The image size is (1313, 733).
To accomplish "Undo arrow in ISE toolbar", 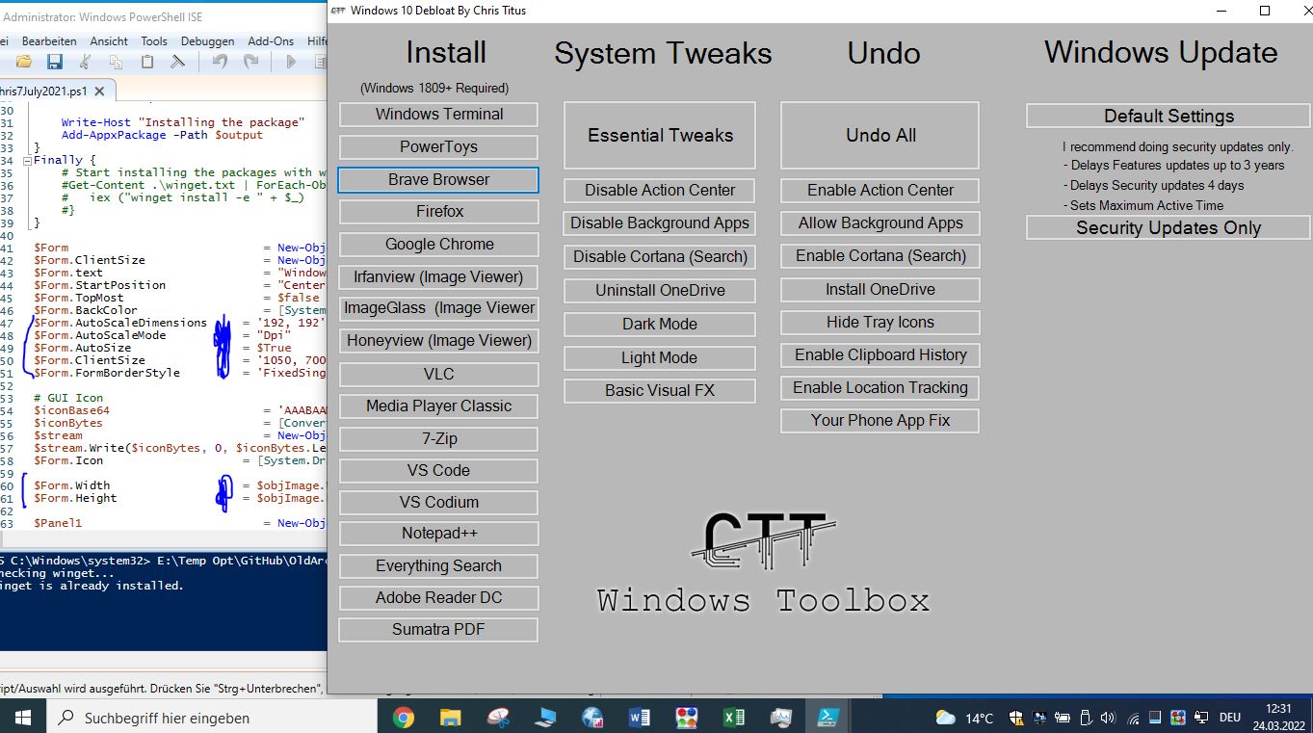I will tap(220, 62).
